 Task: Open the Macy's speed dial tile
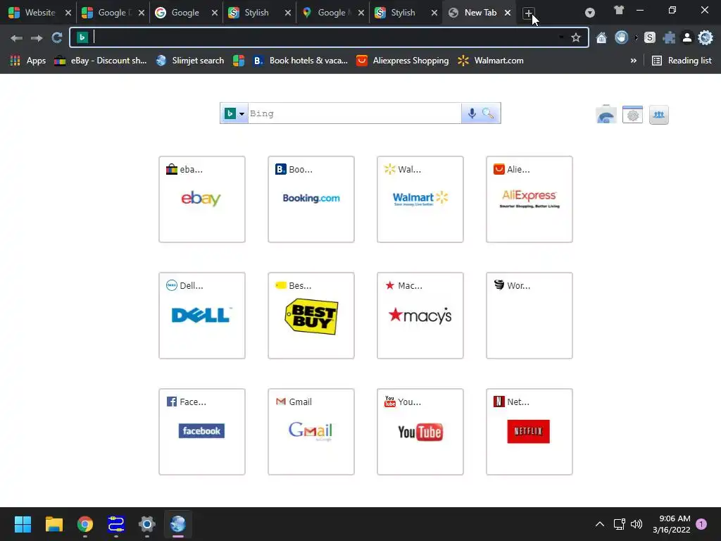click(420, 316)
